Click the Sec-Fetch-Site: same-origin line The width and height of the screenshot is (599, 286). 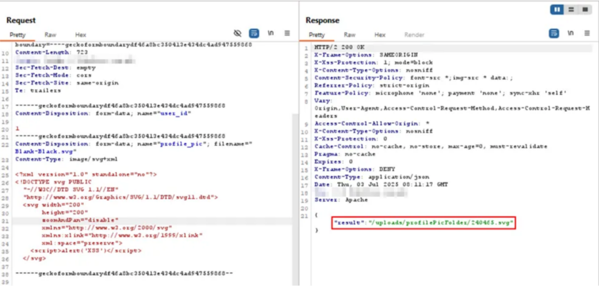click(x=66, y=83)
